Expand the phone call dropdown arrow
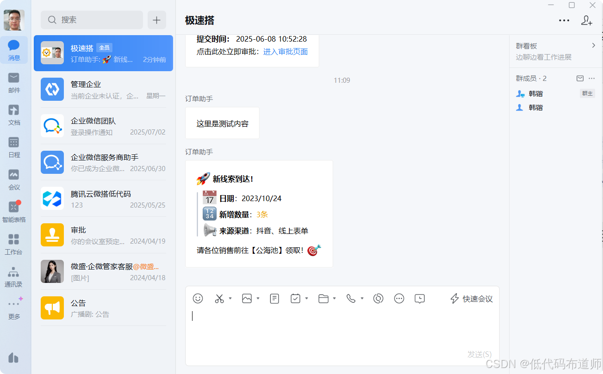This screenshot has height=374, width=603. pyautogui.click(x=362, y=299)
